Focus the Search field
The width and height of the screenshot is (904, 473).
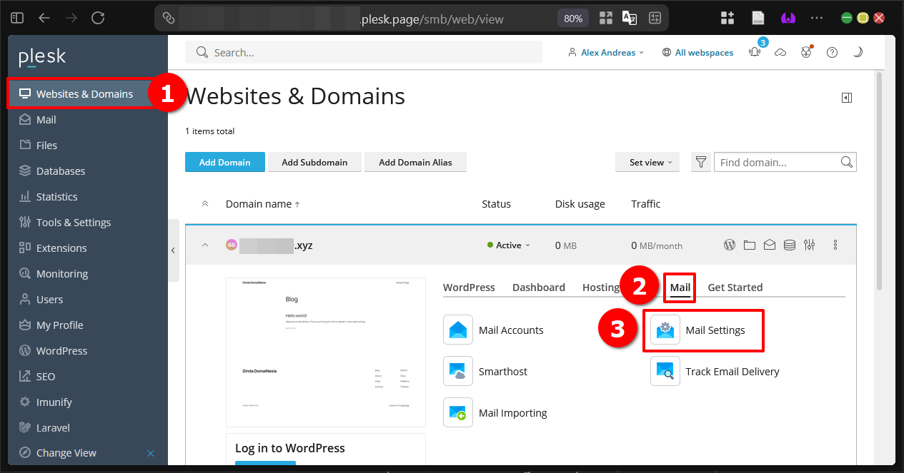tap(364, 52)
